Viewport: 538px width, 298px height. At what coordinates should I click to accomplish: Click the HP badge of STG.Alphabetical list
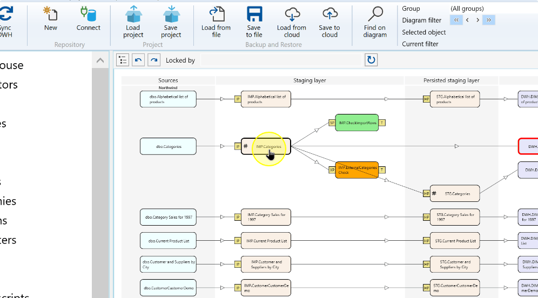pos(427,99)
